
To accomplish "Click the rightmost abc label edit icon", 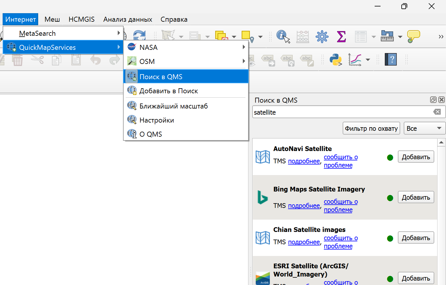I will coord(307,60).
